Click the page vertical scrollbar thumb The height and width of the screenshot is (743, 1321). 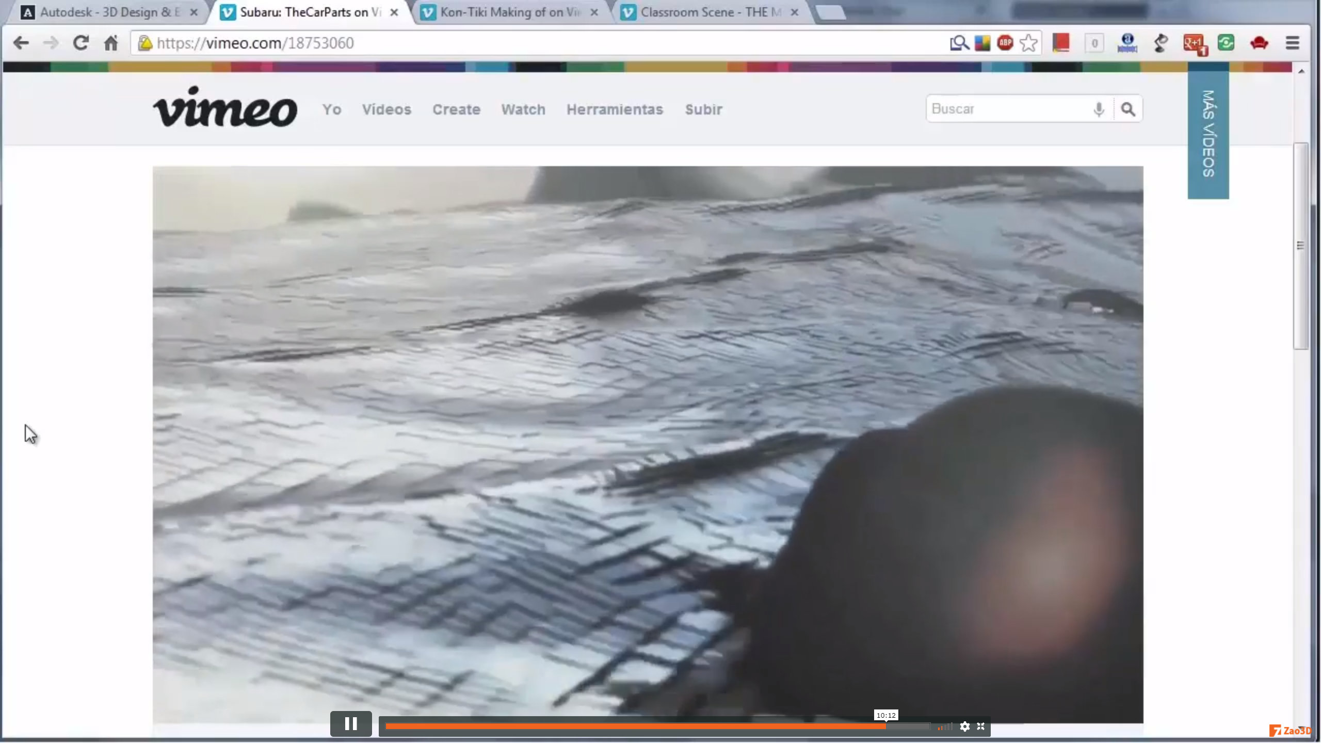[1300, 246]
